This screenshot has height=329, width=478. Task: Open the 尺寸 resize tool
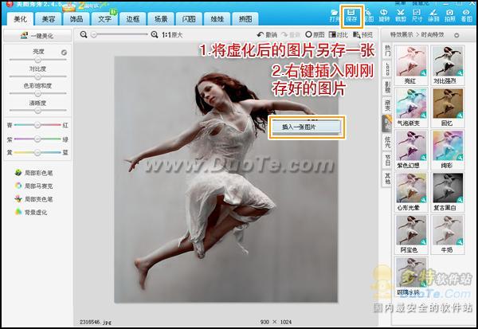tap(417, 15)
